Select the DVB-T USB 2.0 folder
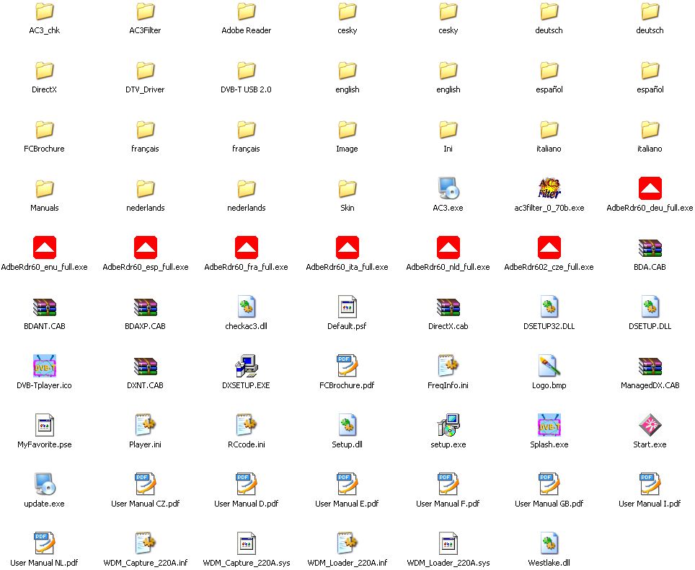 [246, 71]
